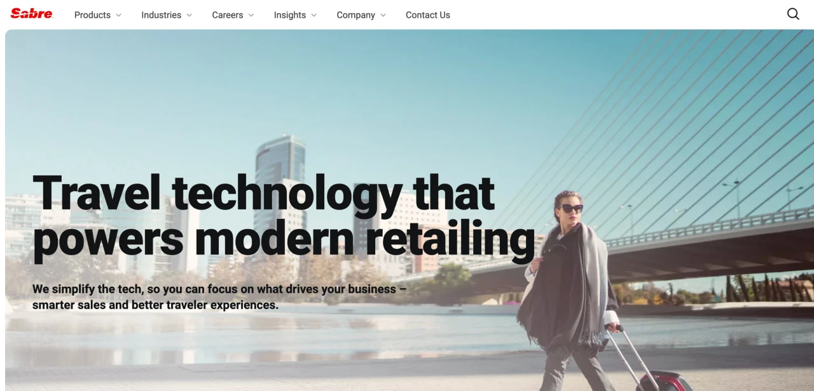Select the Insights navigation item

pyautogui.click(x=290, y=15)
